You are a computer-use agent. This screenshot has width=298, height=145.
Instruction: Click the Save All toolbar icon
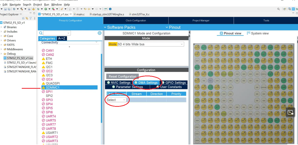click(x=9, y=9)
